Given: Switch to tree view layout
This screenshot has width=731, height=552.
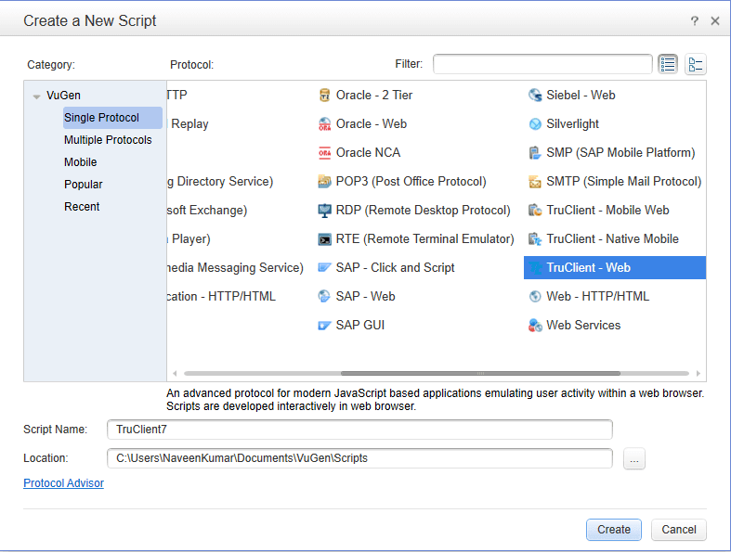Looking at the screenshot, I should [696, 64].
